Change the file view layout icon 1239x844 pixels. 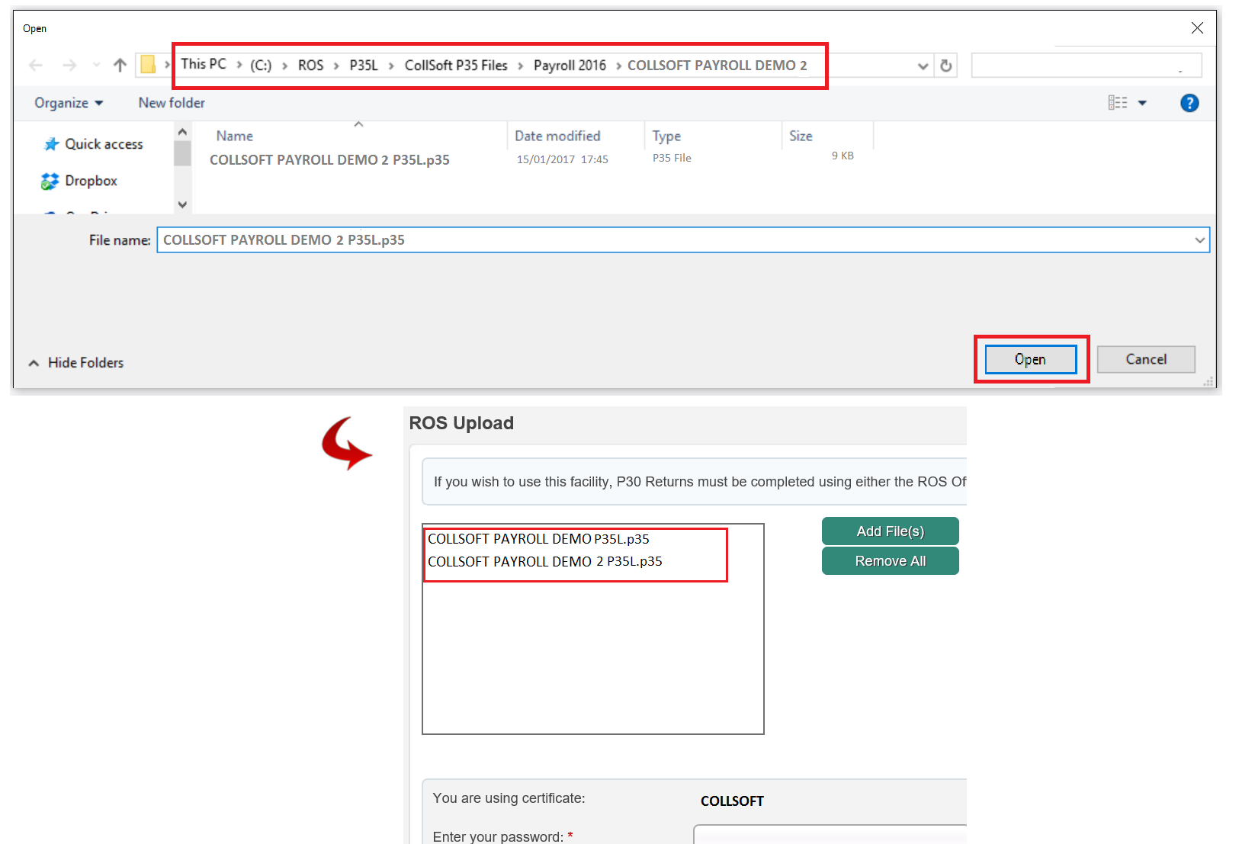(1117, 103)
